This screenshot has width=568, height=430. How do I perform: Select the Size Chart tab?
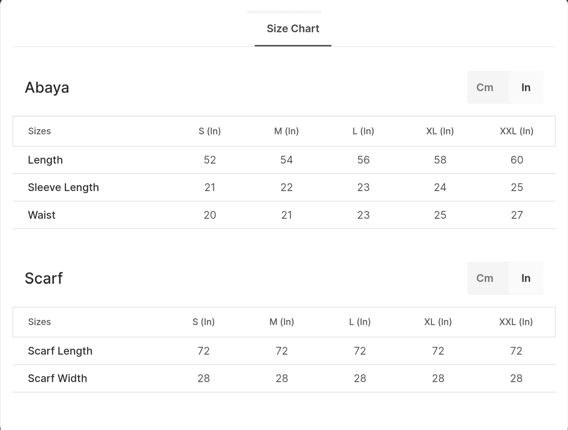293,29
